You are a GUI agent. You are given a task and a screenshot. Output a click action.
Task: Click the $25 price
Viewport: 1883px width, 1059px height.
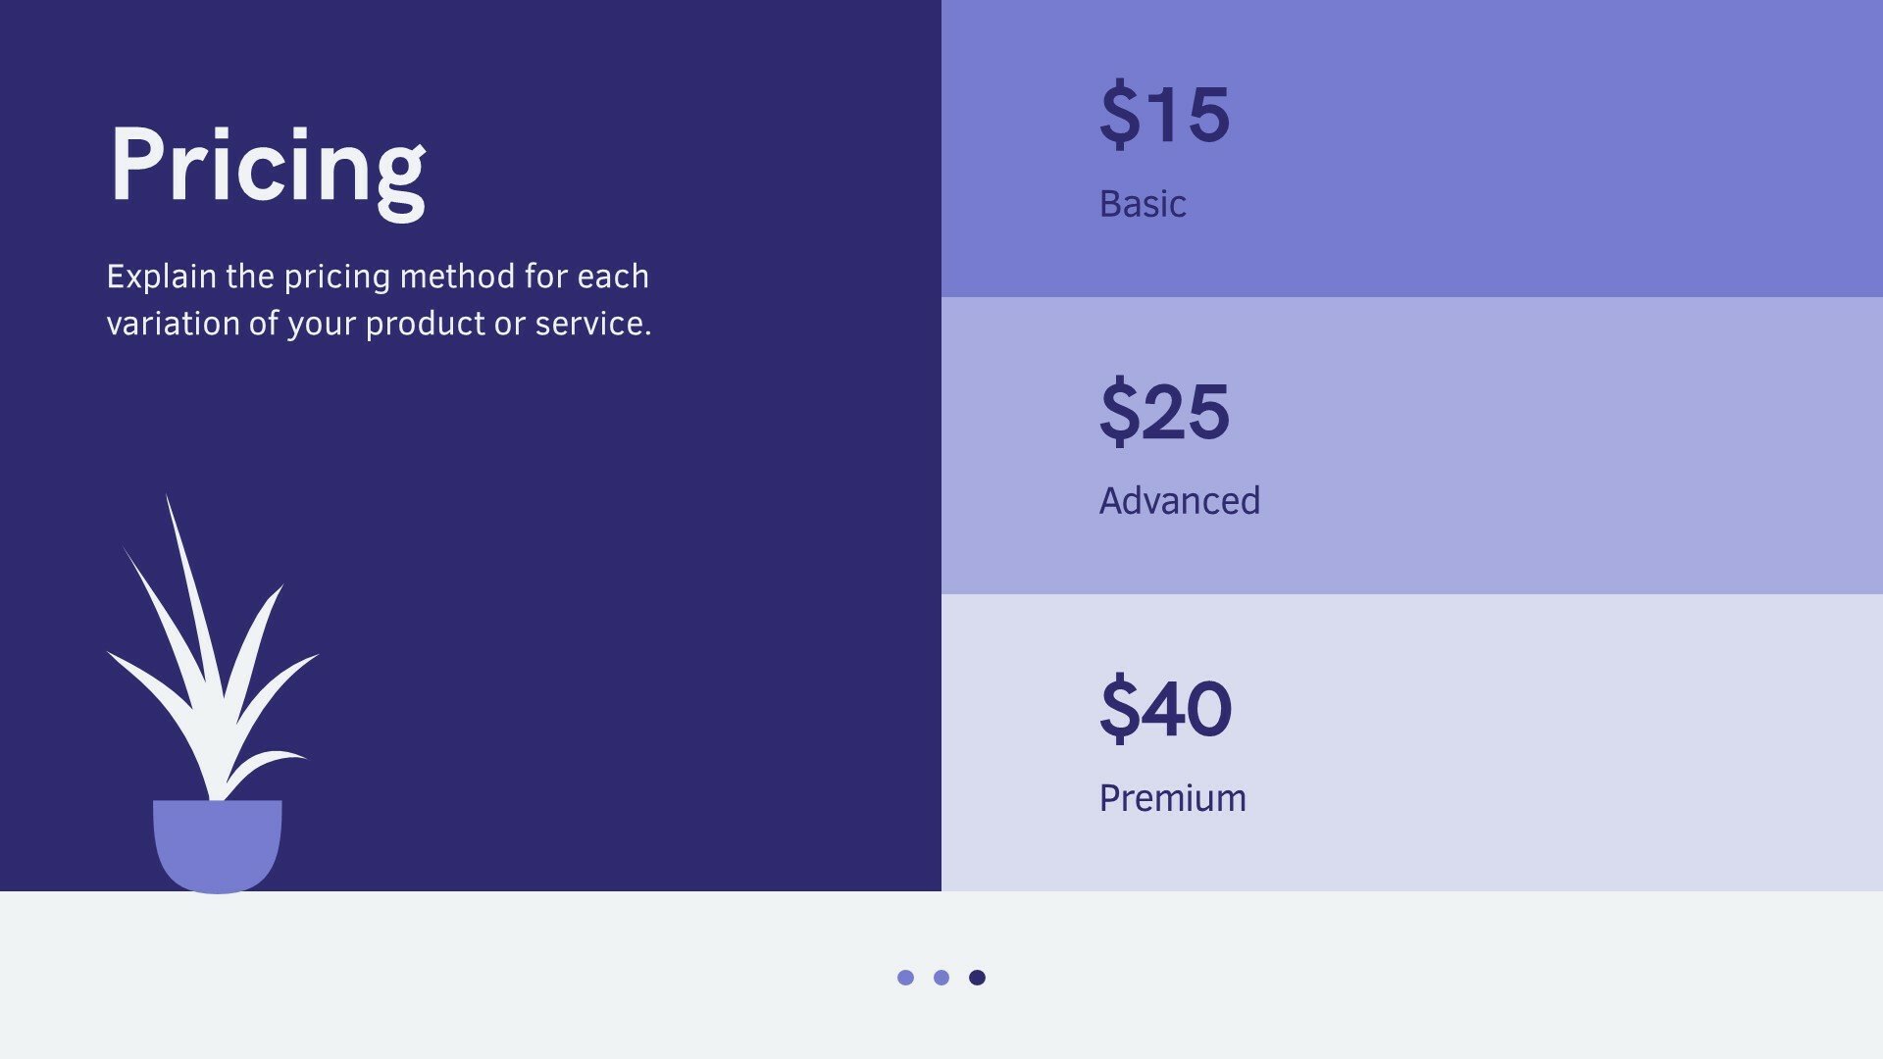1164,412
